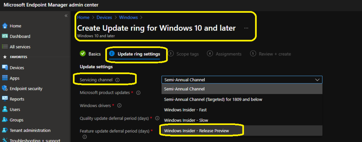The width and height of the screenshot is (362, 142).
Task: Open the Groups icon in sidebar
Action: (5, 120)
